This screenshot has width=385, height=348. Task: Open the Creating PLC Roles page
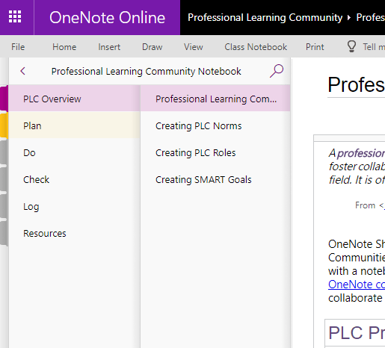pyautogui.click(x=215, y=152)
